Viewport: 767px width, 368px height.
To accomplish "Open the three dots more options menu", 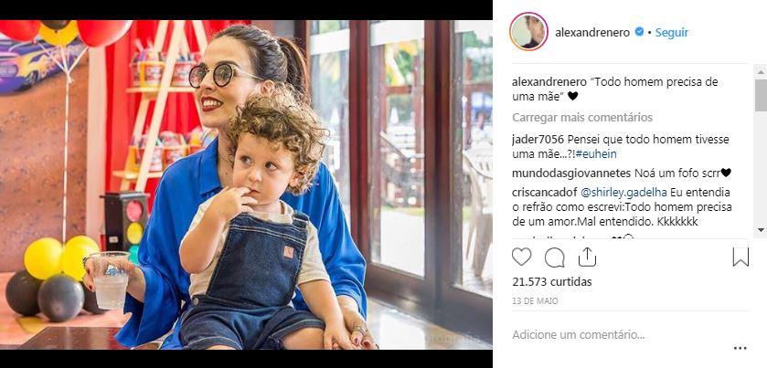I will pyautogui.click(x=740, y=348).
